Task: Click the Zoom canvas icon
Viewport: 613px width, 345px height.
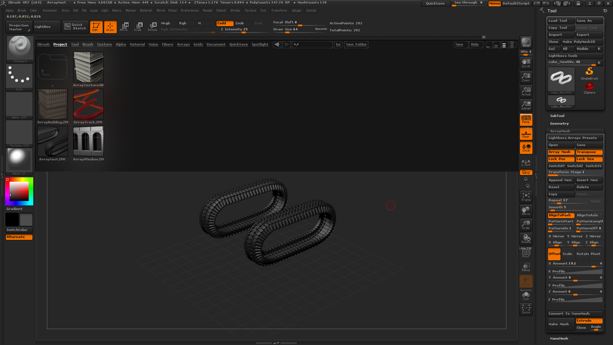Action: pos(526,77)
